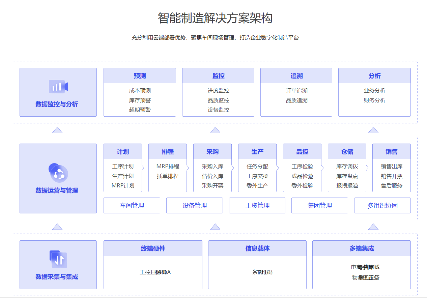Click the subtitle starting with 充分利用云端部署优势
This screenshot has height=299, width=427.
pos(215,38)
